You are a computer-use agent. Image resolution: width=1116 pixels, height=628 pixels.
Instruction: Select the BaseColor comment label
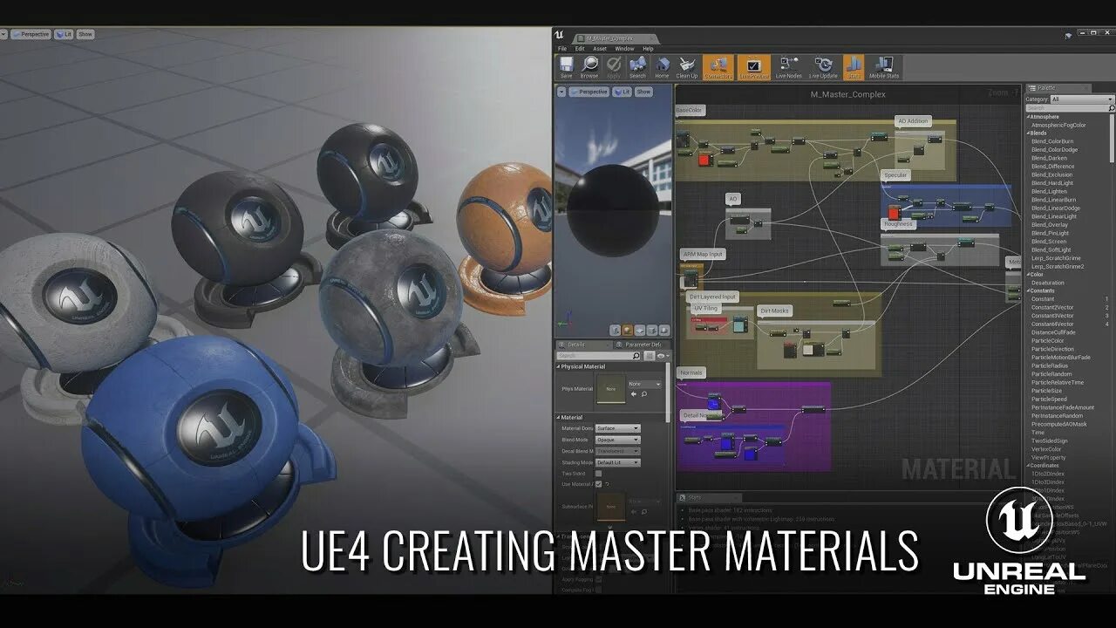pos(690,111)
